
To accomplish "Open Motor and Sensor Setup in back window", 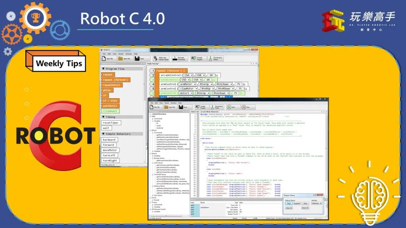I will point(161,59).
